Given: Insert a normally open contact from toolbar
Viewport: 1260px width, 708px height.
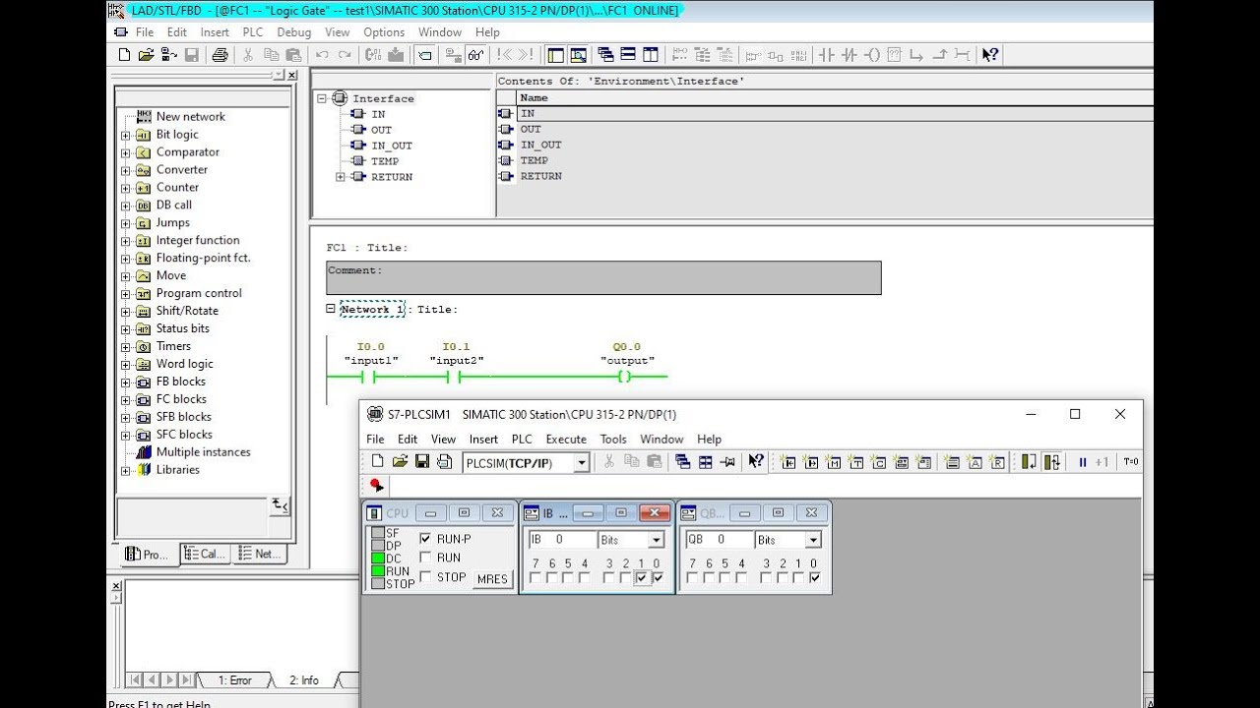Looking at the screenshot, I should (826, 55).
